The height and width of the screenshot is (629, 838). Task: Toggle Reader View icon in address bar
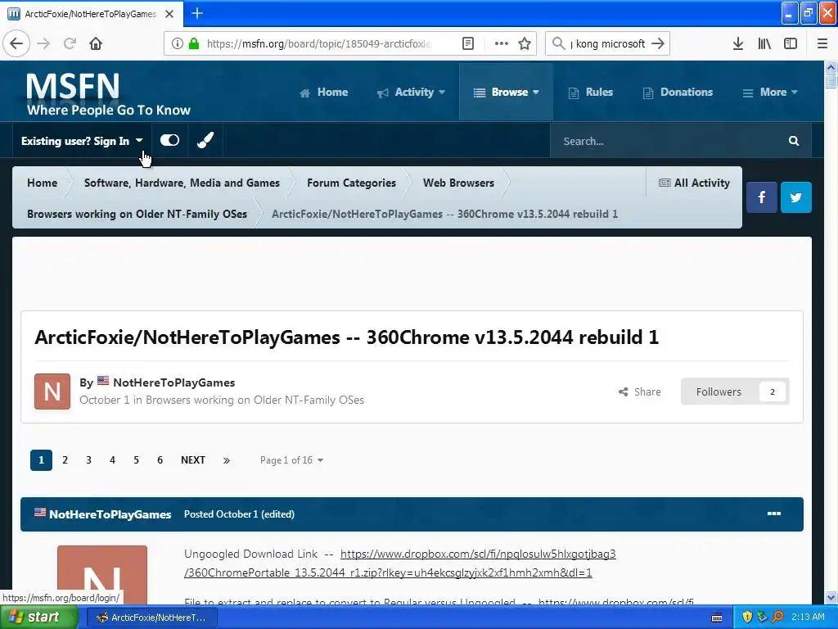click(x=468, y=43)
